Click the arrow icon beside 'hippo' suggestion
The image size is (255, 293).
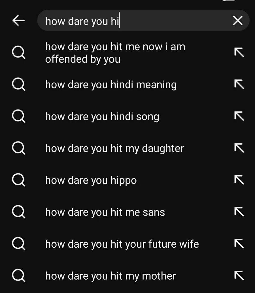click(x=239, y=180)
